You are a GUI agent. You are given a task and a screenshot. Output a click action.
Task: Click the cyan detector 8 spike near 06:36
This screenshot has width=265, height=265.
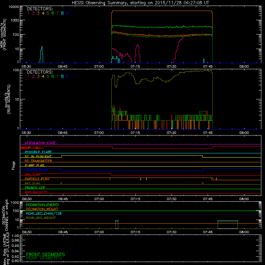42,54
